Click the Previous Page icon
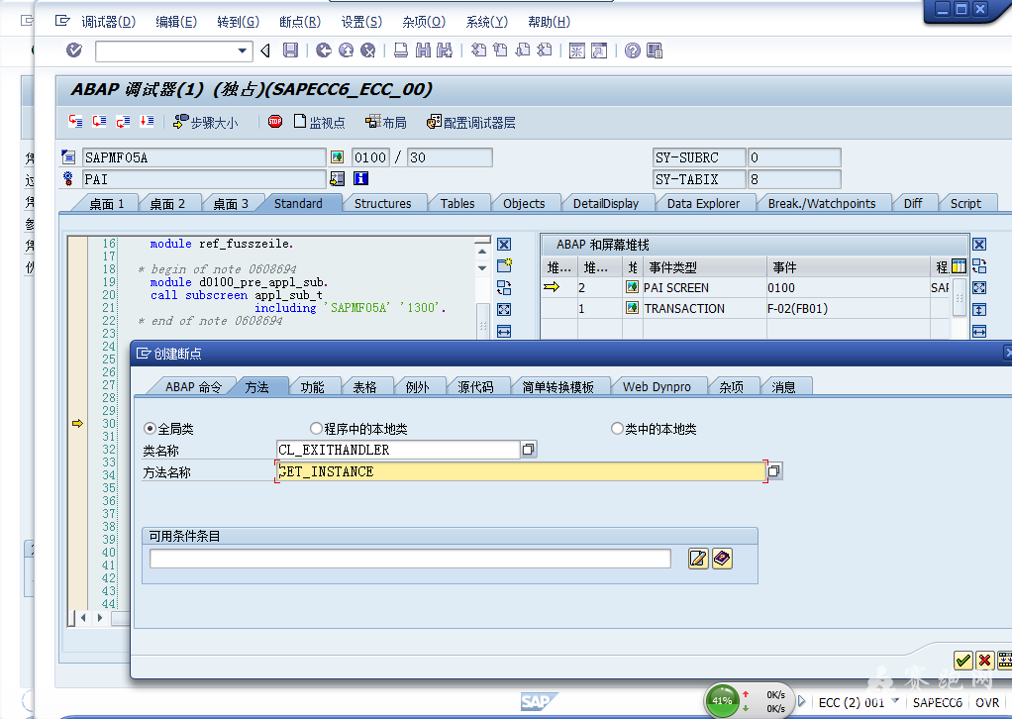1012x719 pixels. 500,51
